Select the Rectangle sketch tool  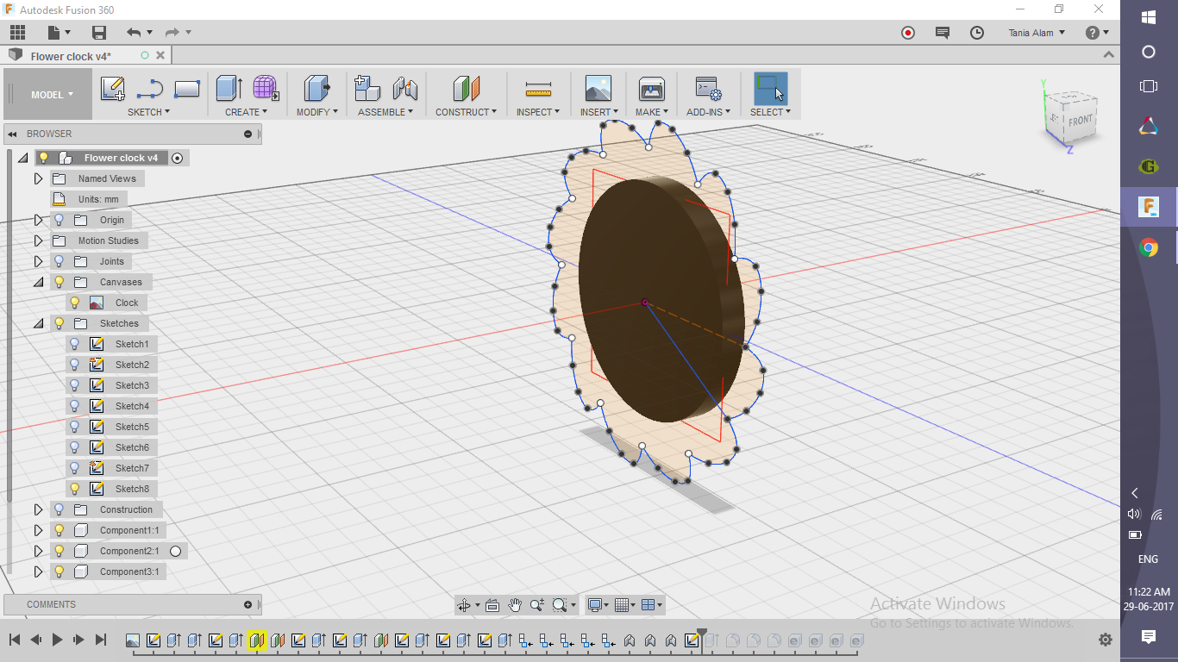(x=187, y=89)
